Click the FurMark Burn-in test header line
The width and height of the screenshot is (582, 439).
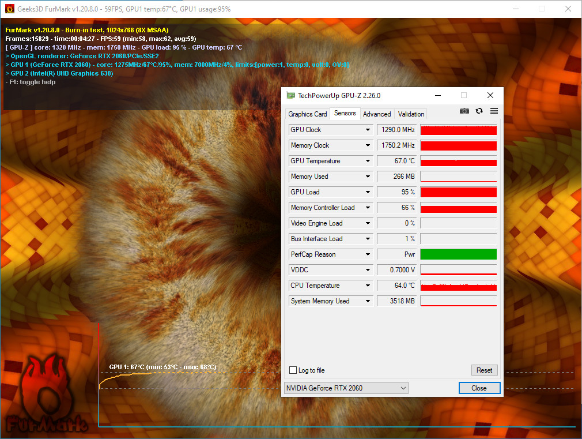tap(87, 30)
